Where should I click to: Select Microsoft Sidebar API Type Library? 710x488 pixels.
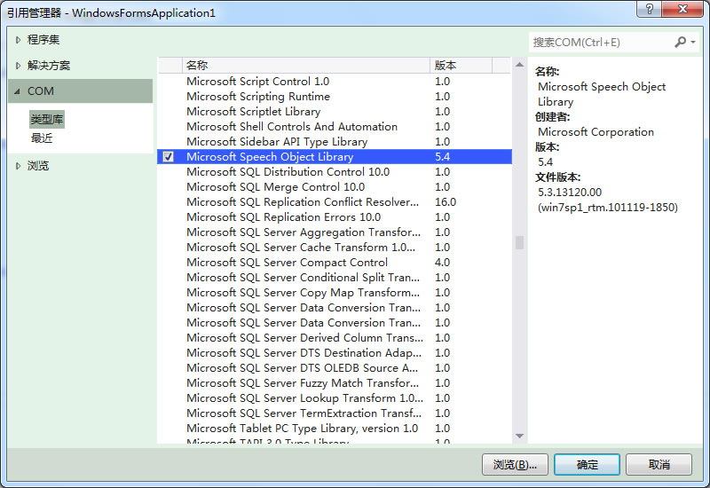pyautogui.click(x=335, y=142)
